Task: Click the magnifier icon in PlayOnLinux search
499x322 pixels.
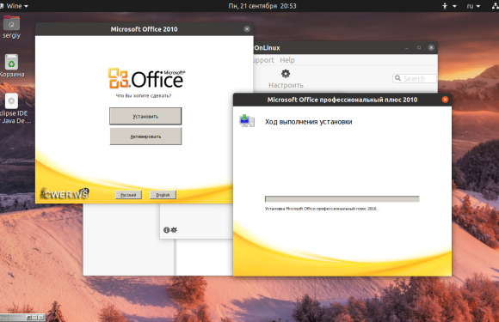Action: point(397,78)
